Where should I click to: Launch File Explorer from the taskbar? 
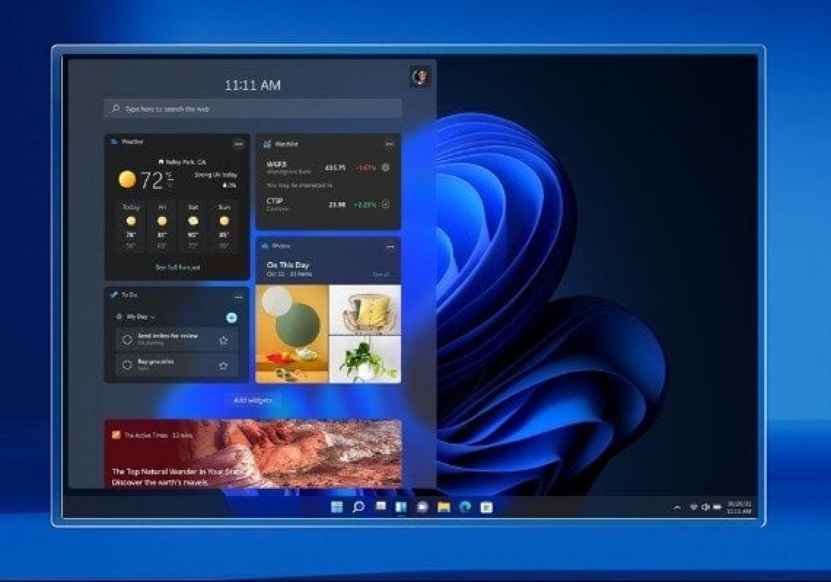444,507
